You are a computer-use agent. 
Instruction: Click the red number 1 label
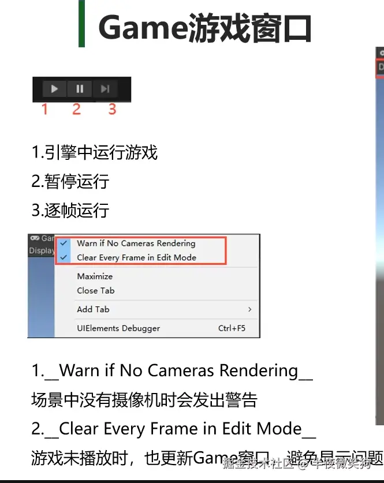tap(44, 109)
